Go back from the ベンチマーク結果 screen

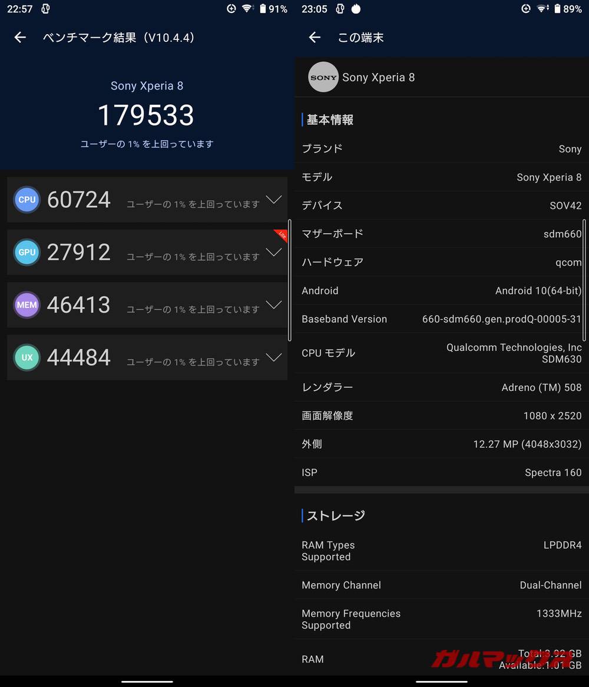point(20,37)
